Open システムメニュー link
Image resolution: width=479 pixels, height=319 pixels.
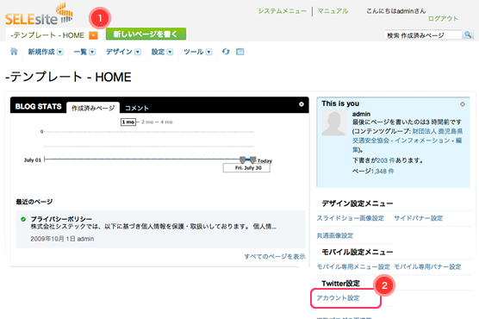pyautogui.click(x=283, y=11)
